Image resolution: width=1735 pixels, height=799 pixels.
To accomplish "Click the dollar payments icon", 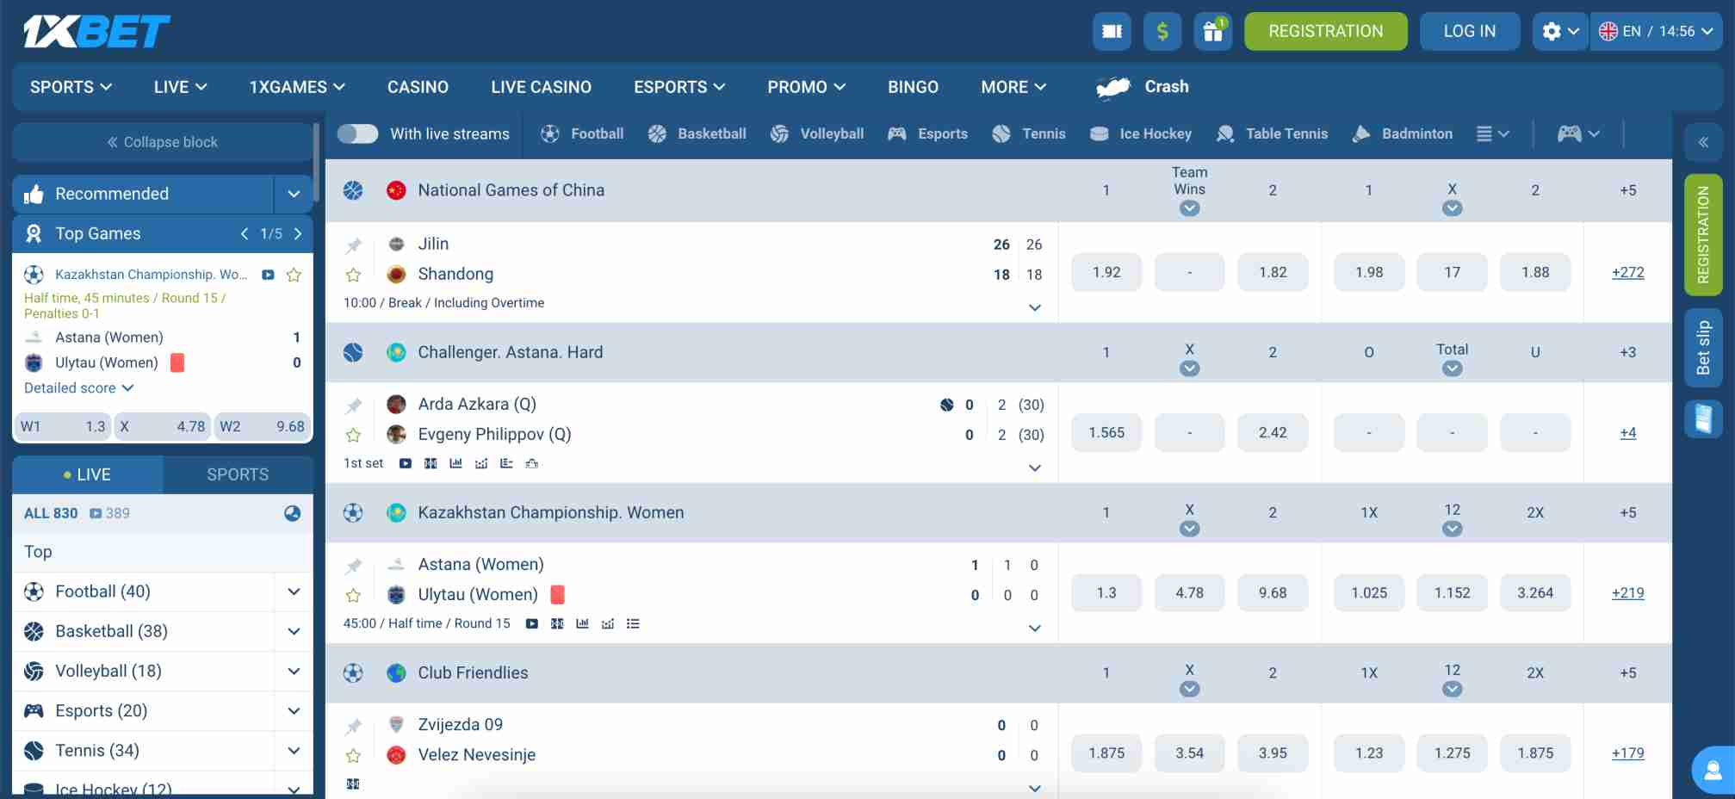I will pyautogui.click(x=1162, y=31).
